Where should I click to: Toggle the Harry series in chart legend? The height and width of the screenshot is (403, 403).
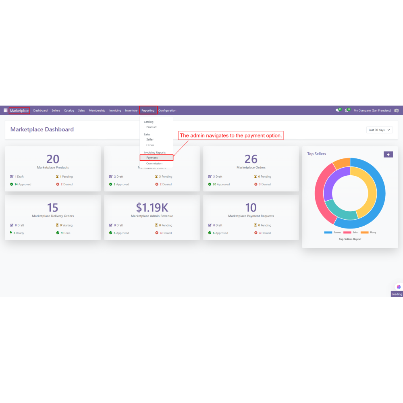(364, 233)
